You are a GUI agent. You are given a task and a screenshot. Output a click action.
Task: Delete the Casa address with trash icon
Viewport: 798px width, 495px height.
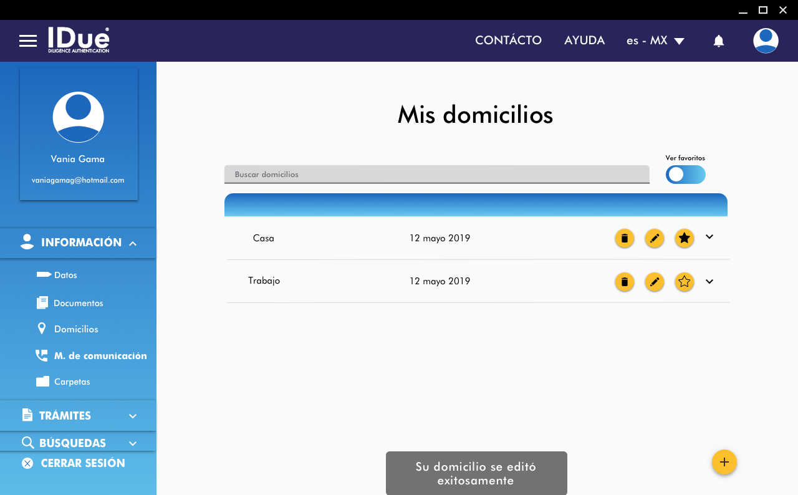pos(624,238)
